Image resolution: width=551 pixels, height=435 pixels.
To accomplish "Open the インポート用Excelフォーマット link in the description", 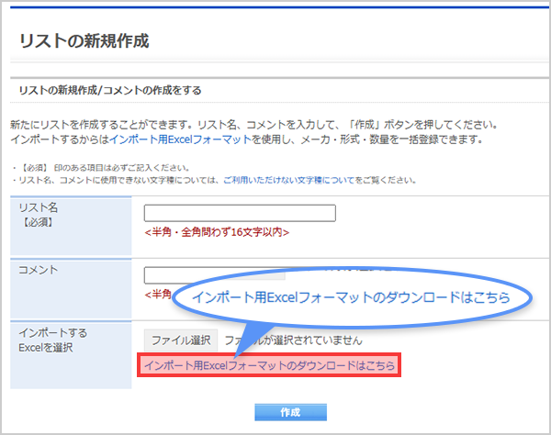I will pos(181,139).
